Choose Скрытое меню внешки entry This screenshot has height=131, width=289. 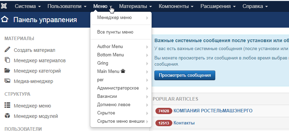(121, 121)
